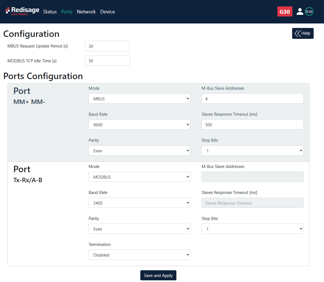Click the MM+ MM- Slaves Response Timeout field
This screenshot has height=282, width=324.
coord(252,125)
